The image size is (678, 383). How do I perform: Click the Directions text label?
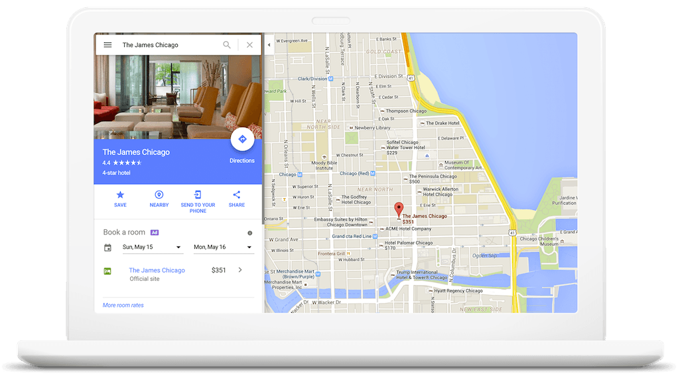coord(242,160)
